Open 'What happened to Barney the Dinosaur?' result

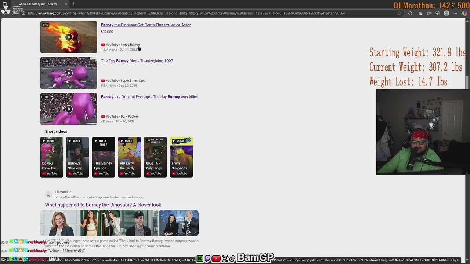click(x=103, y=205)
